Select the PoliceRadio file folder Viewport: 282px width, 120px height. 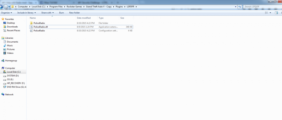tap(39, 23)
